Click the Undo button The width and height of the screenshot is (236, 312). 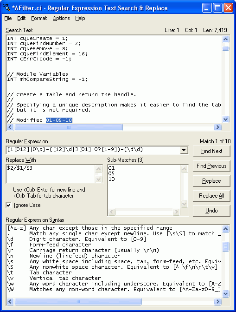(x=211, y=211)
